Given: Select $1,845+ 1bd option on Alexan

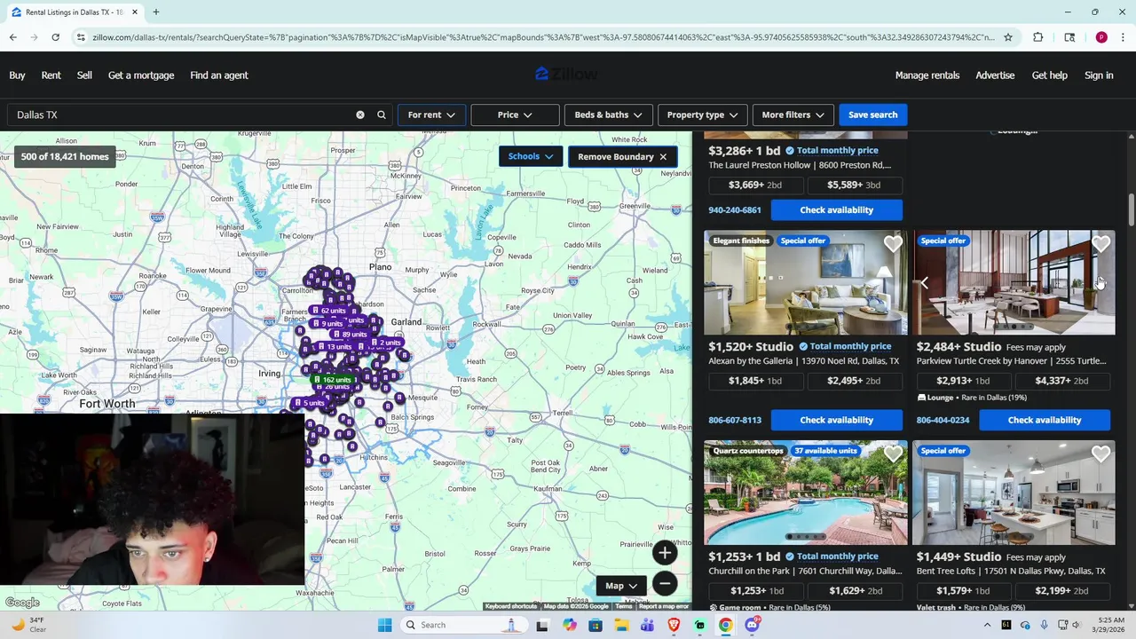Looking at the screenshot, I should click(x=755, y=381).
